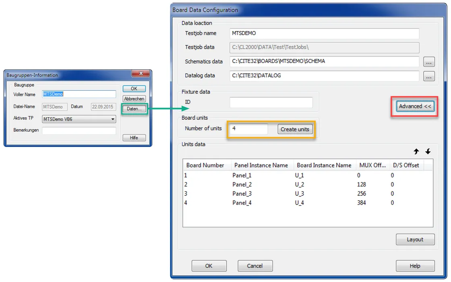
Task: Browse for Schematics data folder
Action: 429,62
